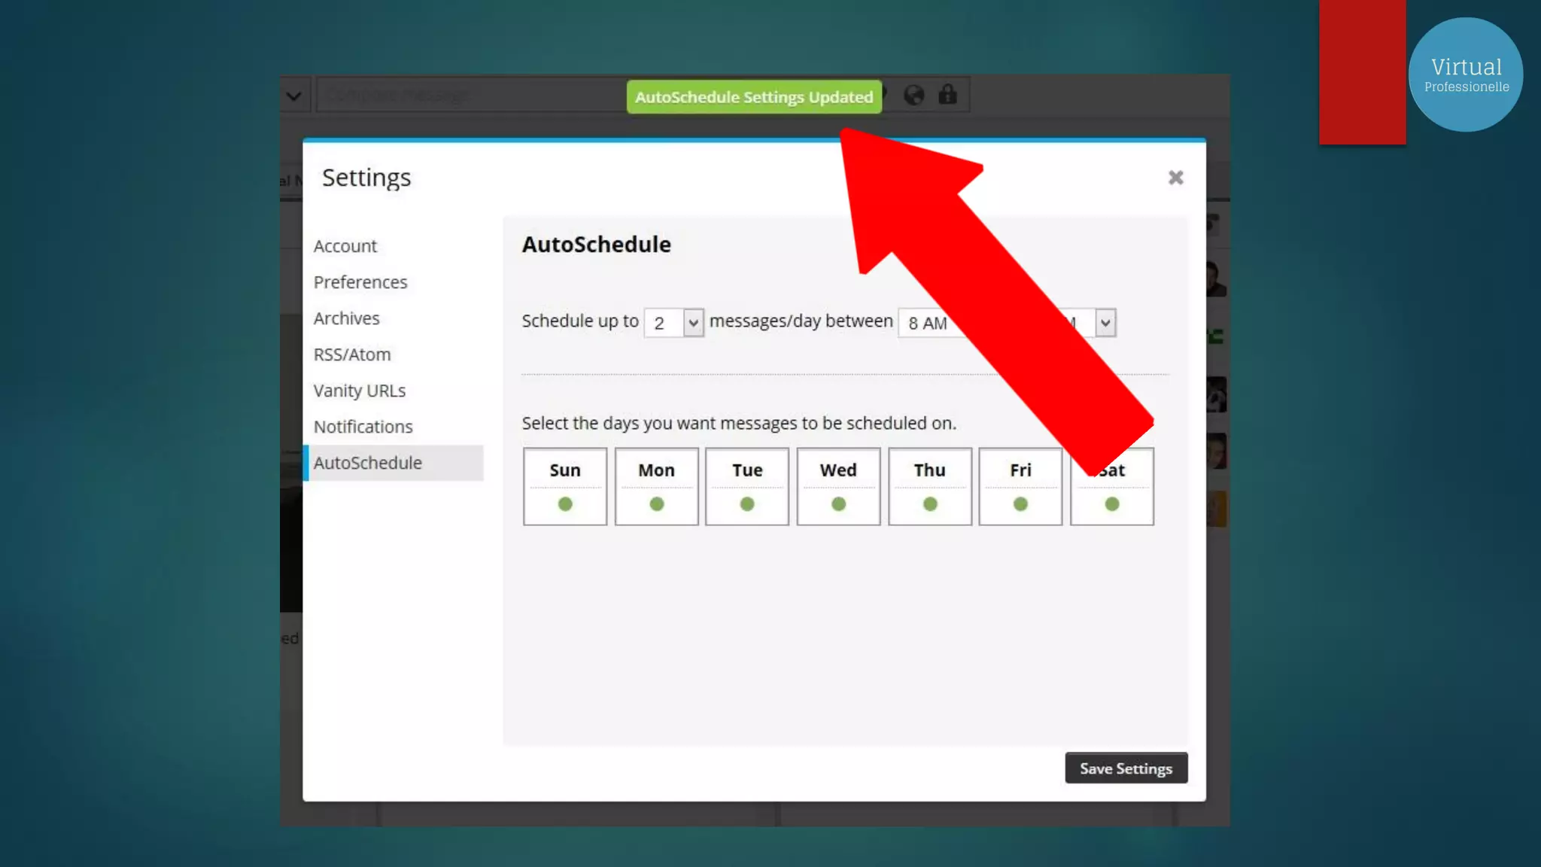The width and height of the screenshot is (1541, 867).
Task: Open Vanity URLs section
Action: (x=359, y=391)
